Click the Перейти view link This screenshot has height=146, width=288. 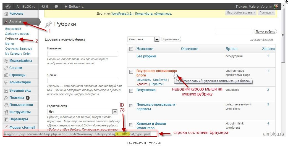point(157,84)
